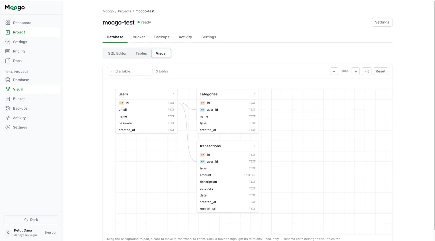Click the Activity pulse icon in sidebar

point(8,118)
